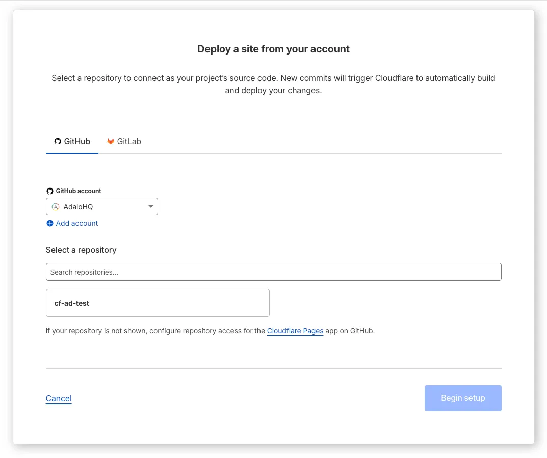The height and width of the screenshot is (458, 547).
Task: Focus the Search repositories field
Action: pyautogui.click(x=273, y=272)
